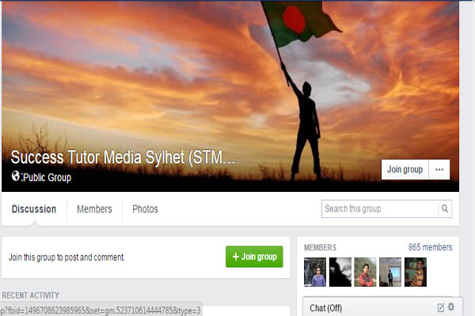Click the Join group button on cover photo
Viewport: 475px width, 316px height.
(x=405, y=169)
